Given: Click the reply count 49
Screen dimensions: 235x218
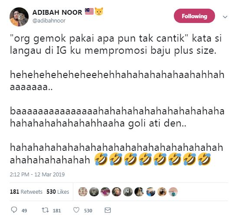Looking at the screenshot, I should tap(24, 211).
